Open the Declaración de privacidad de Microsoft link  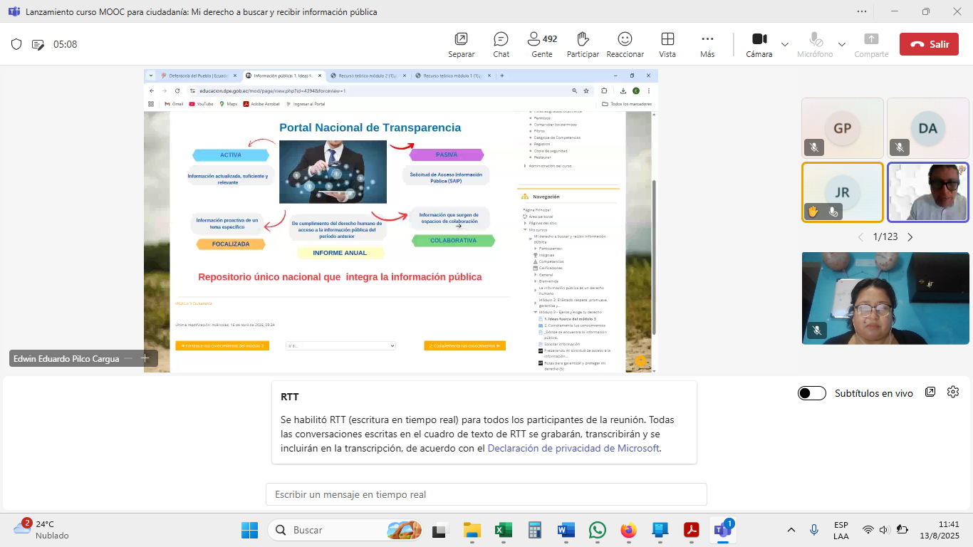[573, 449]
